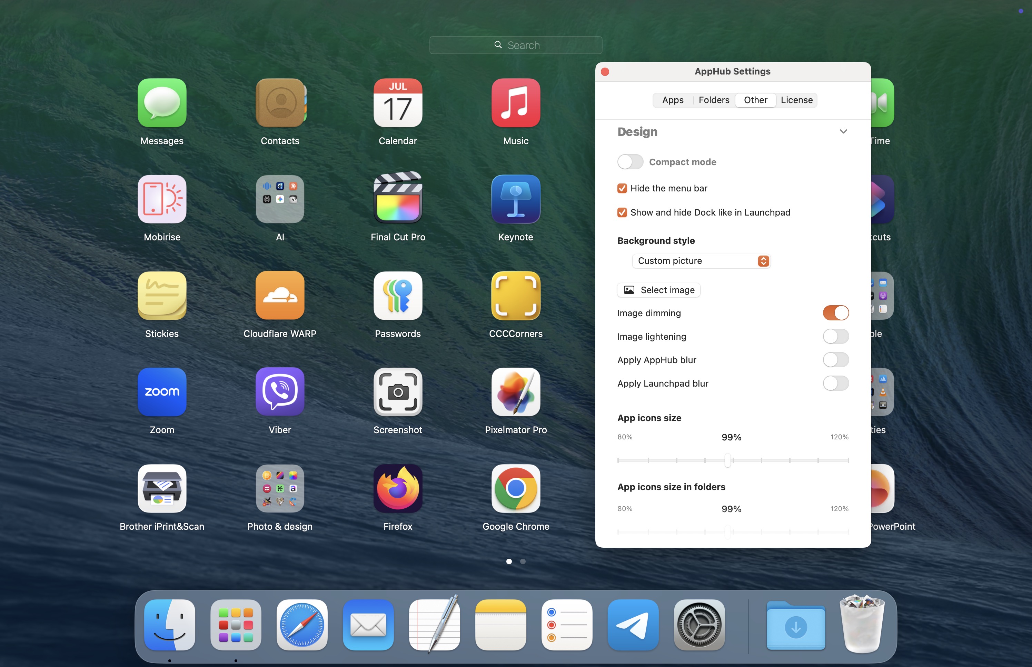The height and width of the screenshot is (667, 1032).
Task: Uncheck Show and hide Dock like in Launchpad
Action: click(622, 213)
